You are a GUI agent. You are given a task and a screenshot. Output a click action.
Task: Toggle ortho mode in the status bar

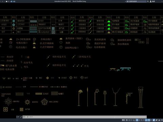pos(134,120)
